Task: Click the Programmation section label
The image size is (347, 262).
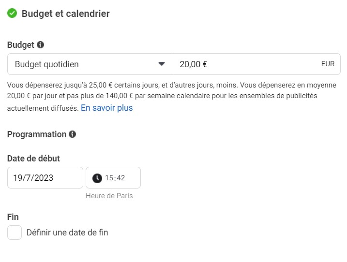Action: [37, 134]
